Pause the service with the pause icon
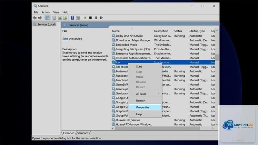Screen dimensions: 258x145 click(x=96, y=18)
